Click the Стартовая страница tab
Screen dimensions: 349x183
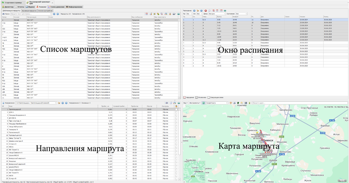click(12, 3)
